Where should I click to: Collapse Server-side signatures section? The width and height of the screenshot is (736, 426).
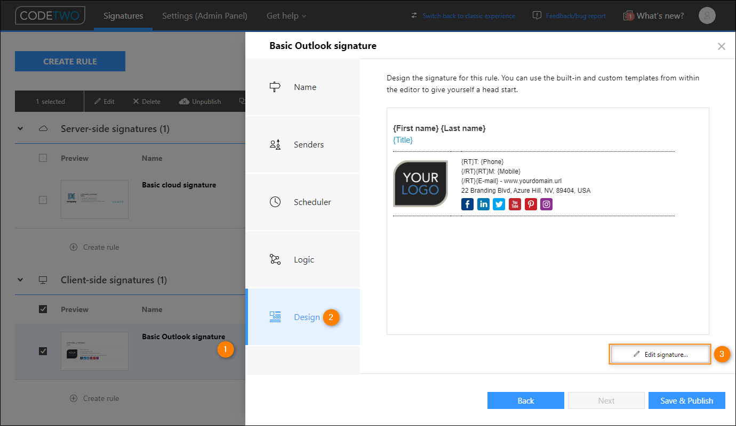(20, 129)
